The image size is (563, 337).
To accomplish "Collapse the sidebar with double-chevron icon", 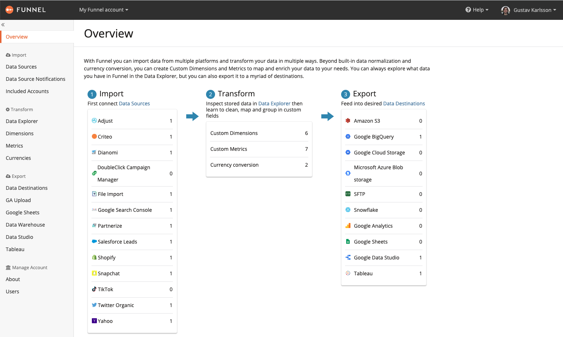I will [x=3, y=25].
